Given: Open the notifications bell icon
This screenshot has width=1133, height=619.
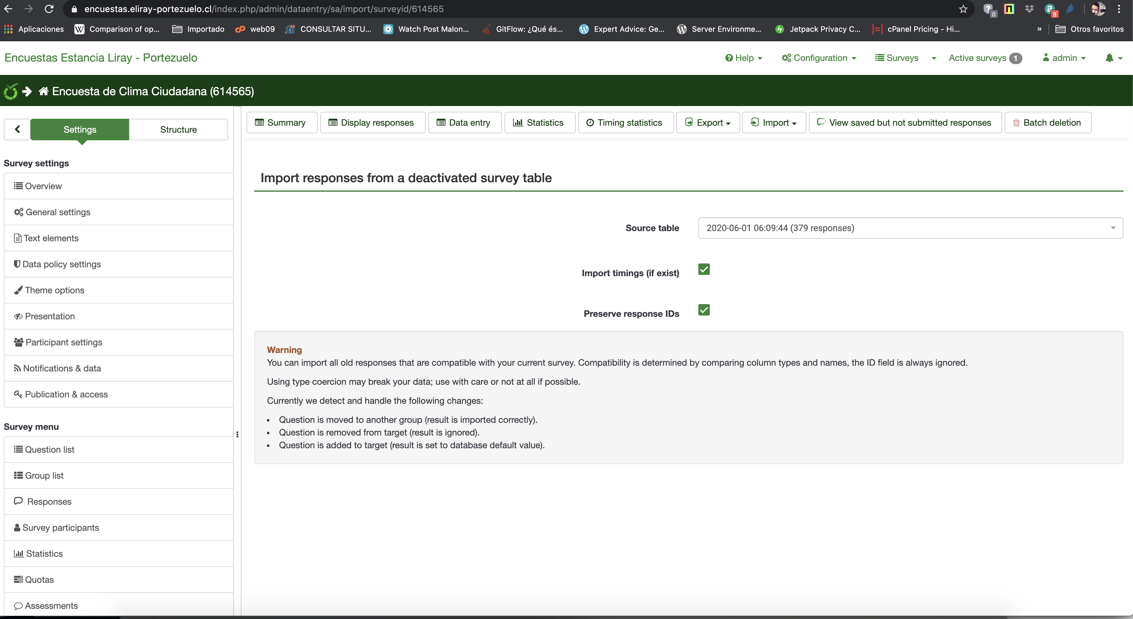Looking at the screenshot, I should point(1109,58).
